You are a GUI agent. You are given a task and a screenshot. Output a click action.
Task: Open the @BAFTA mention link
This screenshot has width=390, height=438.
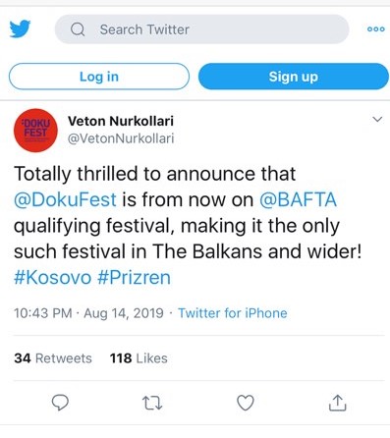click(298, 199)
